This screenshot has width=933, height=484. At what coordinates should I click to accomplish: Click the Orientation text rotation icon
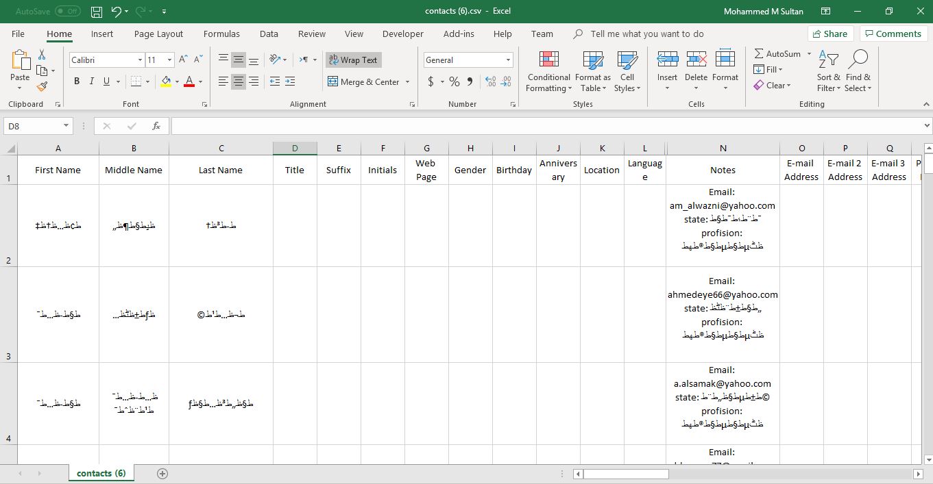pos(275,60)
